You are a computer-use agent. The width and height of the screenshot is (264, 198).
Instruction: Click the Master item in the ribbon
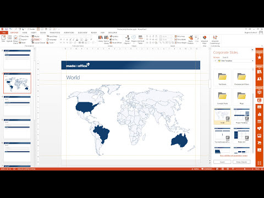click(36, 36)
